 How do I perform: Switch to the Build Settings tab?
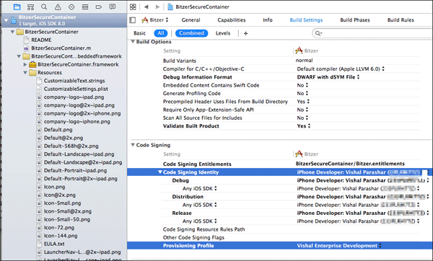point(306,20)
